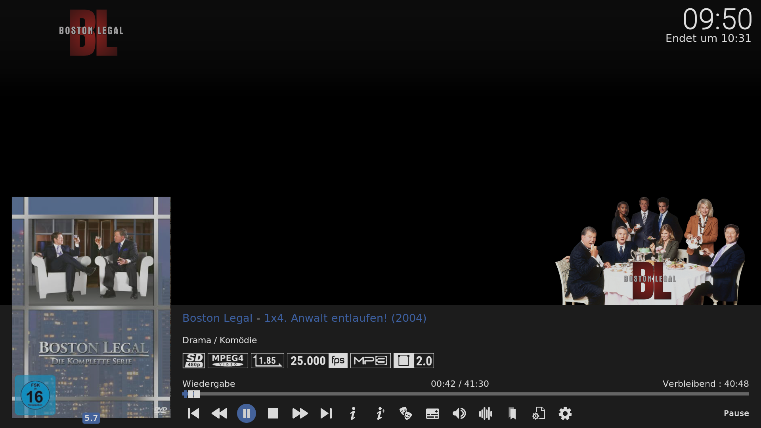Fast forward the episode
The image size is (761, 428).
click(x=300, y=413)
